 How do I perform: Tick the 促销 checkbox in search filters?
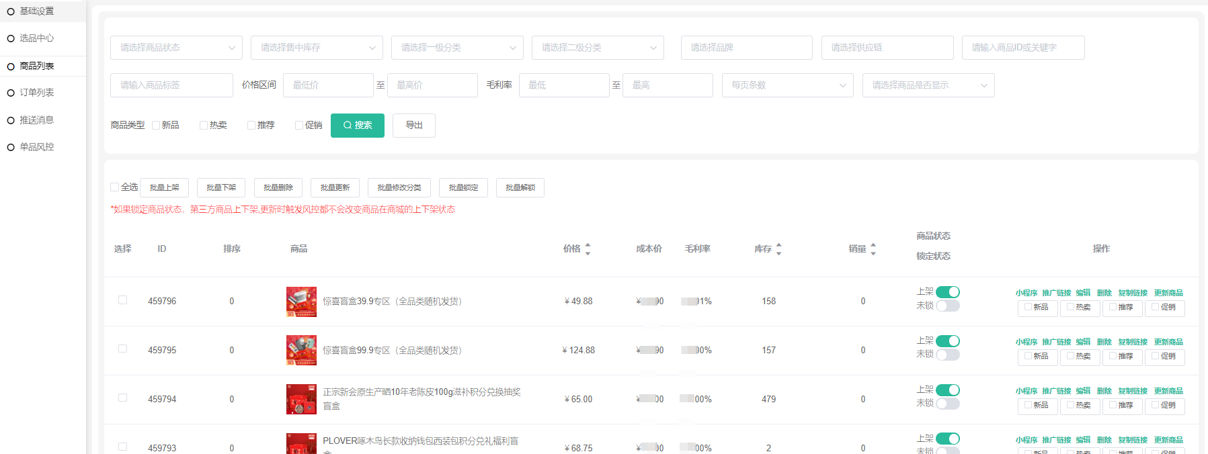point(299,126)
